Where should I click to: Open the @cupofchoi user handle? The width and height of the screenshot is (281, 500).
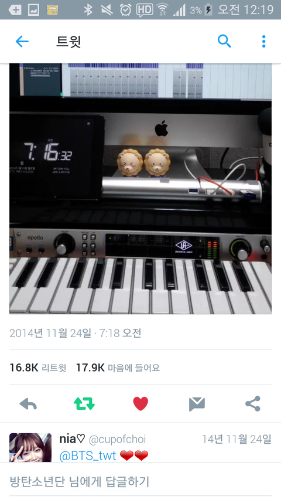pyautogui.click(x=117, y=440)
